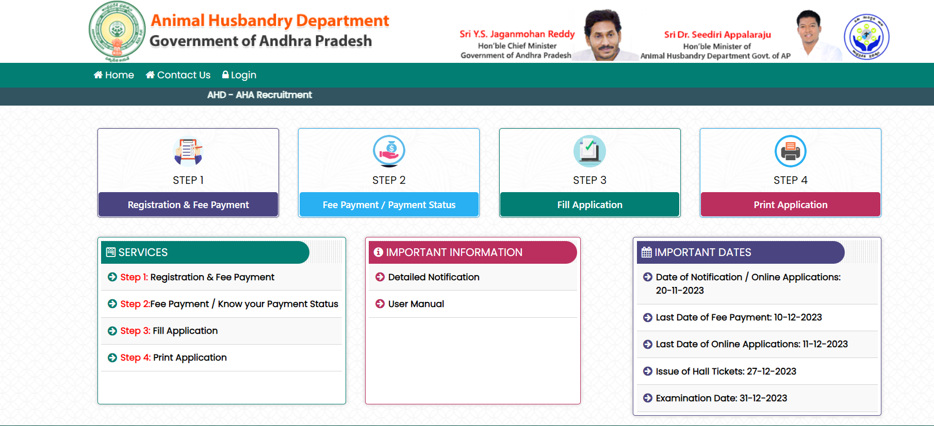
Task: Click the arrow icon beside Step 3 service
Action: pyautogui.click(x=112, y=331)
